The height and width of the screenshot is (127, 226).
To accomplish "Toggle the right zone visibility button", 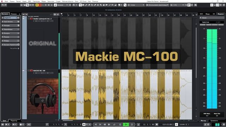I will coord(218,5).
